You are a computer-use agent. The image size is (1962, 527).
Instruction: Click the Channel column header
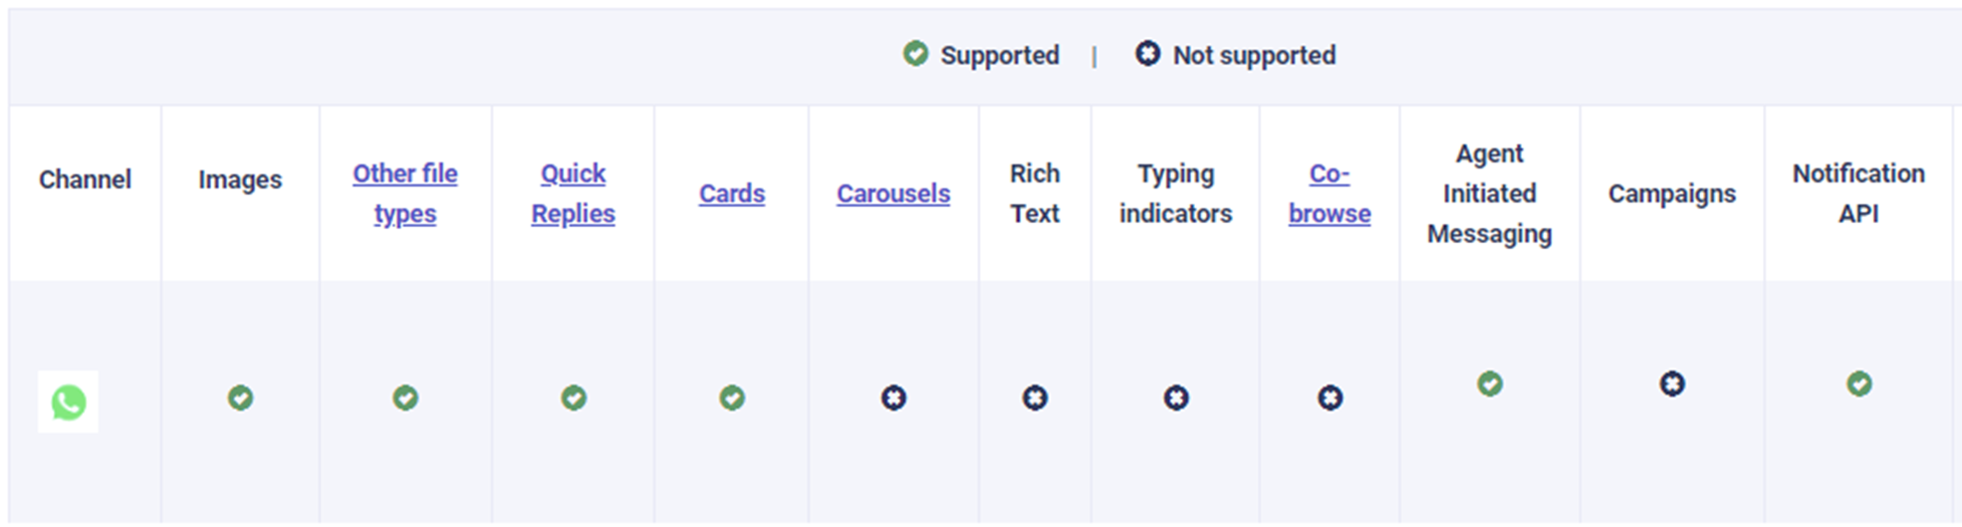click(85, 179)
